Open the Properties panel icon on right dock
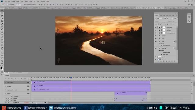The image size is (195, 110). (189, 17)
